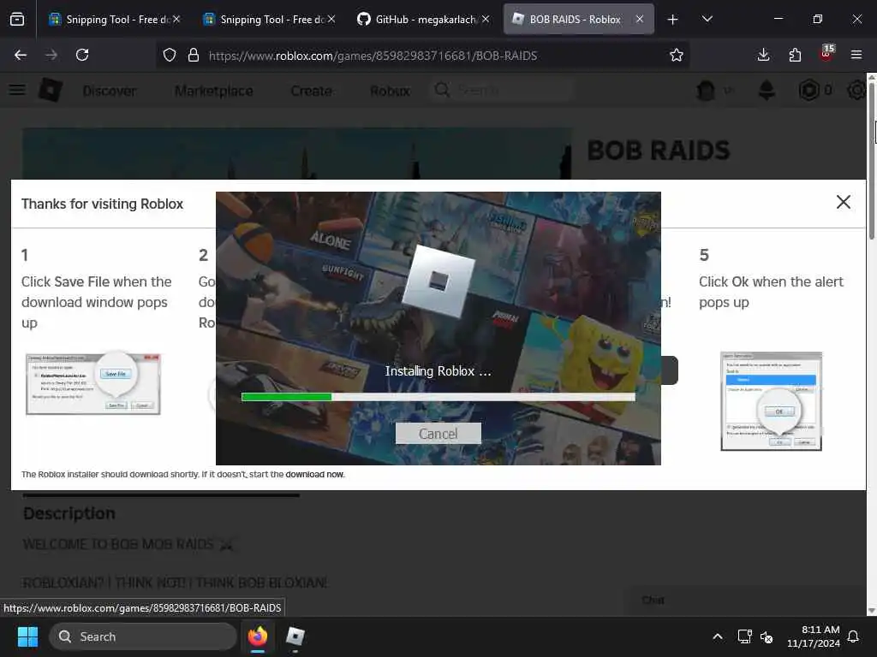Open Create in Roblox navigation
877x657 pixels.
312,91
